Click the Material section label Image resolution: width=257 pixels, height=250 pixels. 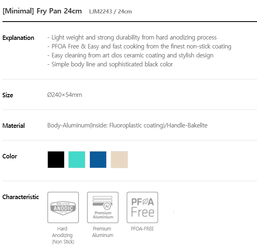(x=13, y=126)
